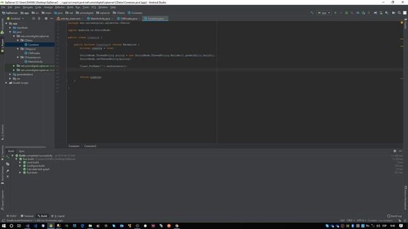This screenshot has width=408, height=229.
Task: Click the Make Project hammer icon
Action: pyautogui.click(x=312, y=13)
